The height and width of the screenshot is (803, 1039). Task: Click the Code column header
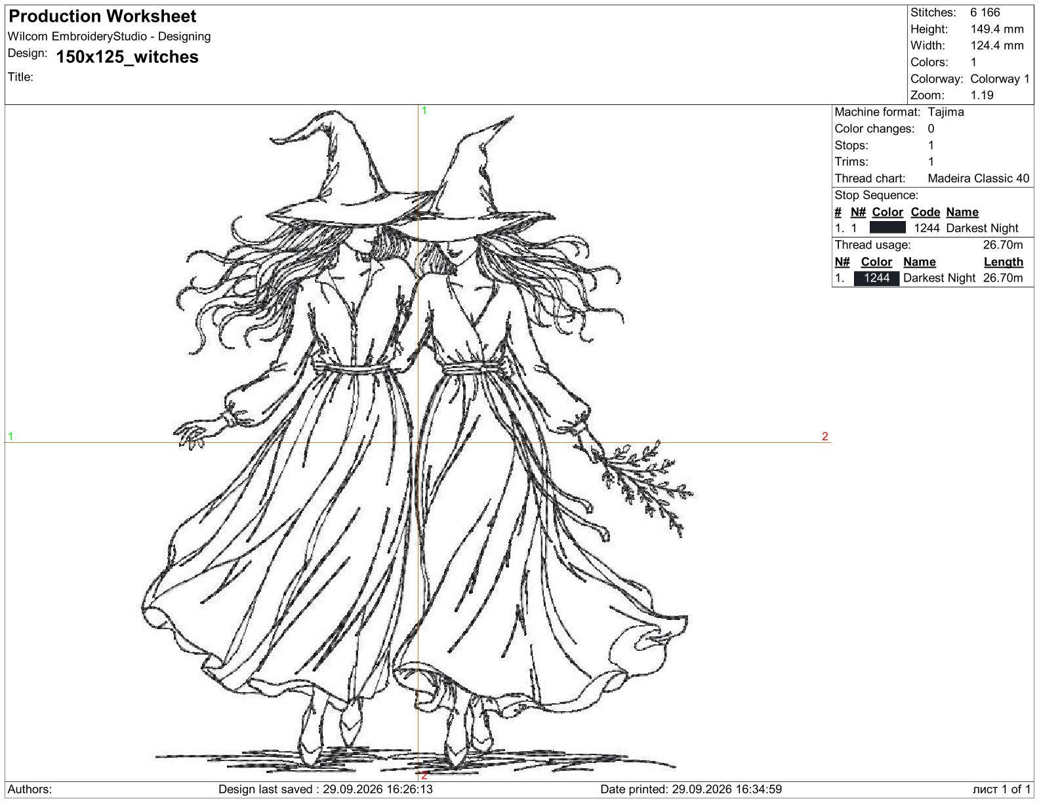pos(926,212)
